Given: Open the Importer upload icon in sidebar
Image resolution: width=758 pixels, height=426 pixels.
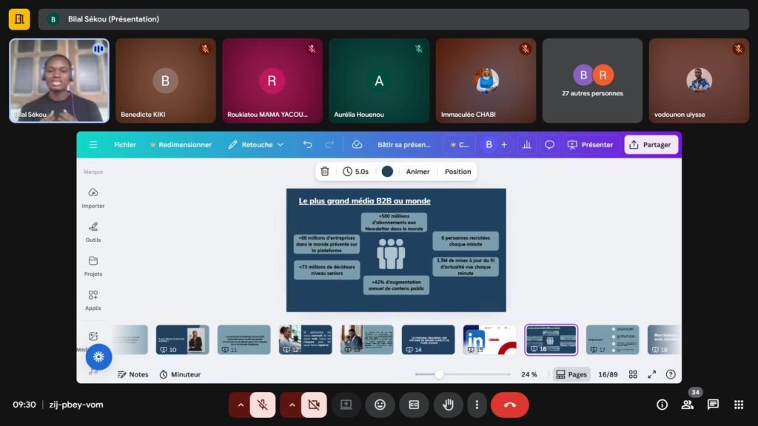Looking at the screenshot, I should pos(93,192).
